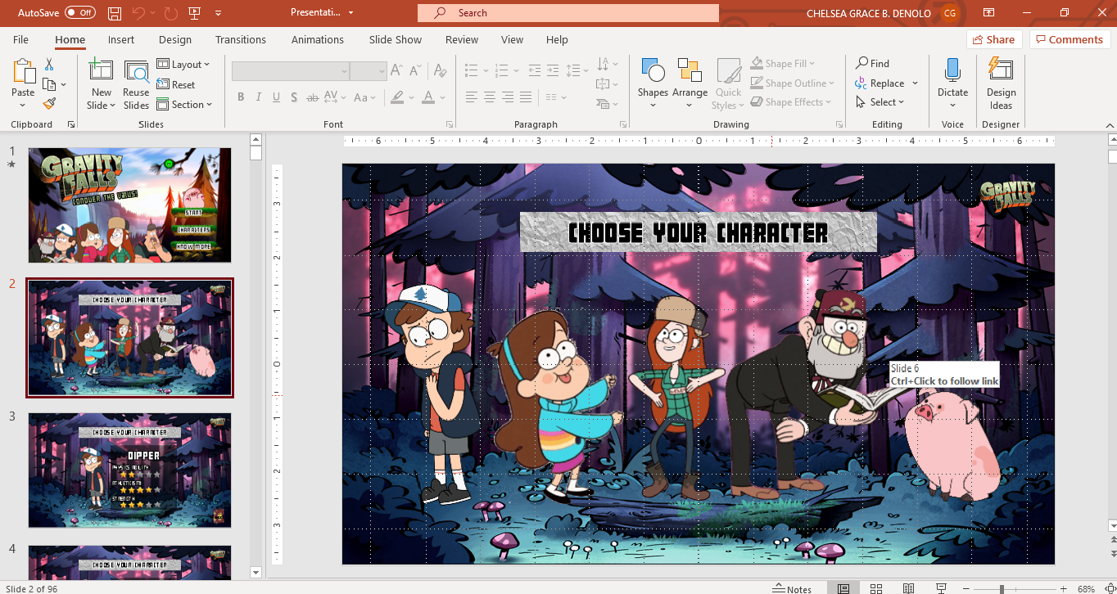Image resolution: width=1117 pixels, height=594 pixels.
Task: Click the New Slide icon
Action: pos(101,70)
